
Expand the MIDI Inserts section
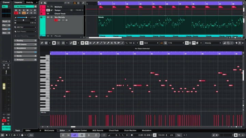(25, 44)
